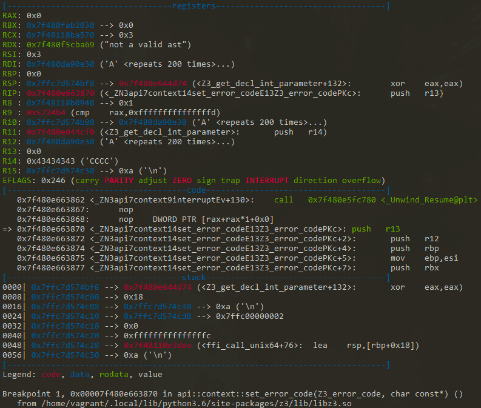The height and width of the screenshot is (408, 481).
Task: Select R10 address 0x7ffc7d574b80
Action: [60, 122]
